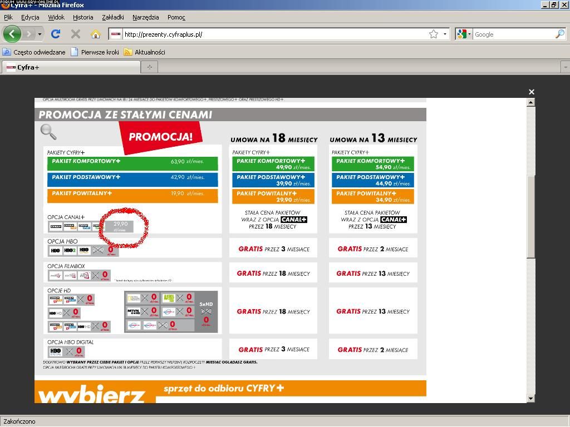Click the Google search input field
This screenshot has height=427, width=570.
tap(514, 34)
